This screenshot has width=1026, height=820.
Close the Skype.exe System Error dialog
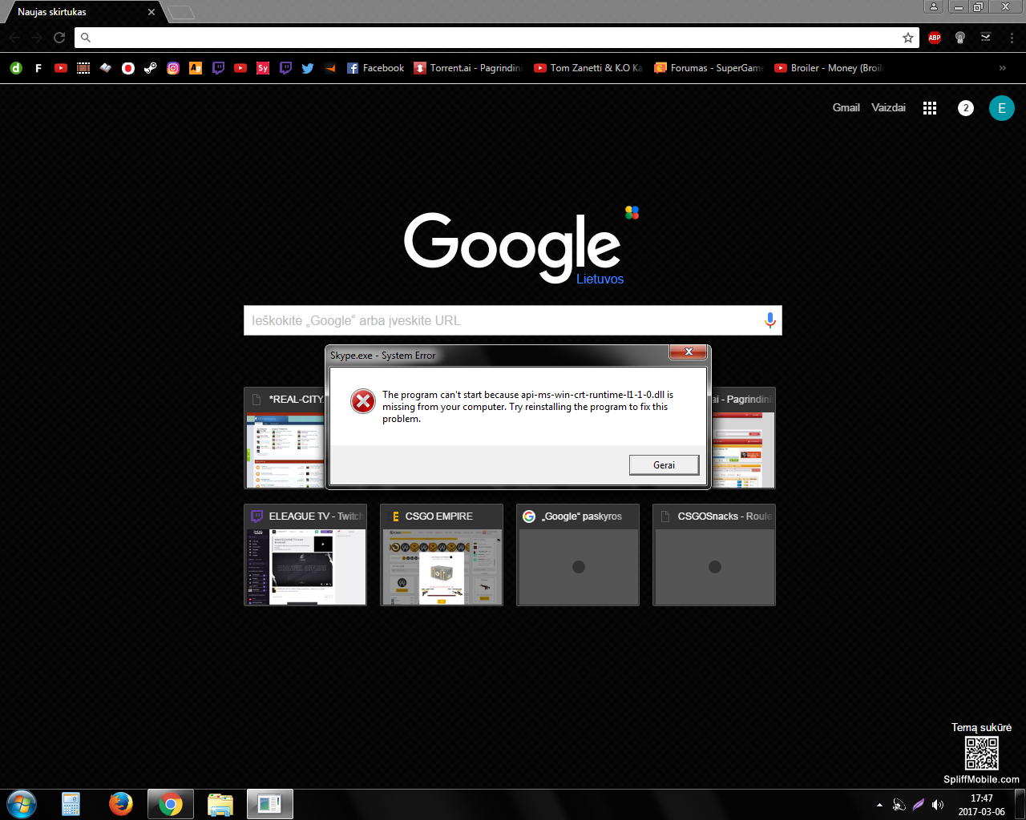(x=688, y=352)
